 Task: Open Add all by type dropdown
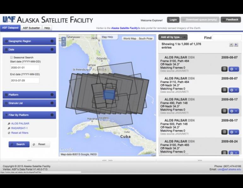pos(173,37)
